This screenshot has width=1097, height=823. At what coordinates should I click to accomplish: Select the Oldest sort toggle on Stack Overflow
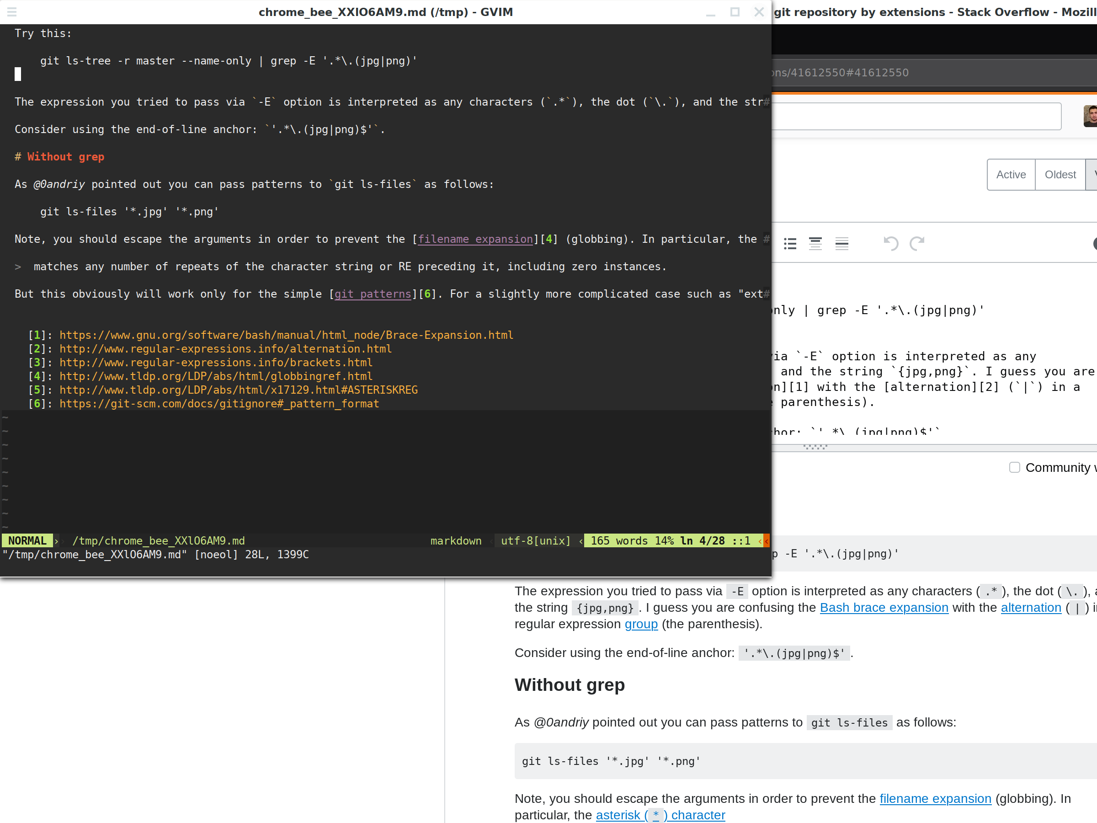tap(1058, 174)
